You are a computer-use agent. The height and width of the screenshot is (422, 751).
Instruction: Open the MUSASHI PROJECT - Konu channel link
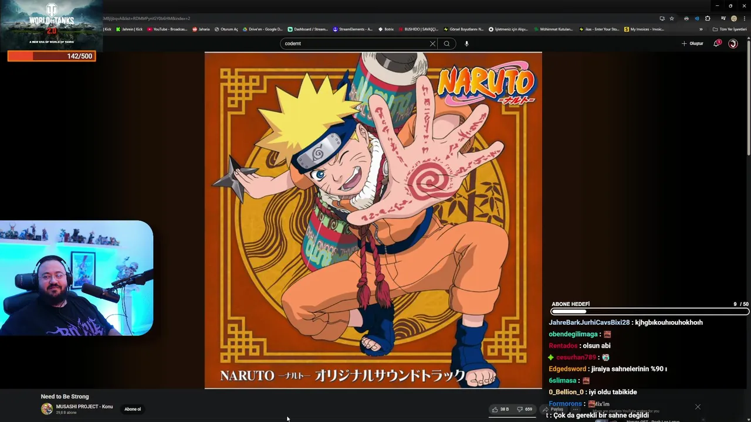[x=84, y=406]
